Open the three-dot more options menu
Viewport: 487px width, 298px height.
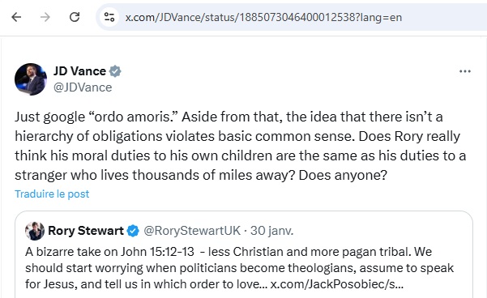pos(465,71)
